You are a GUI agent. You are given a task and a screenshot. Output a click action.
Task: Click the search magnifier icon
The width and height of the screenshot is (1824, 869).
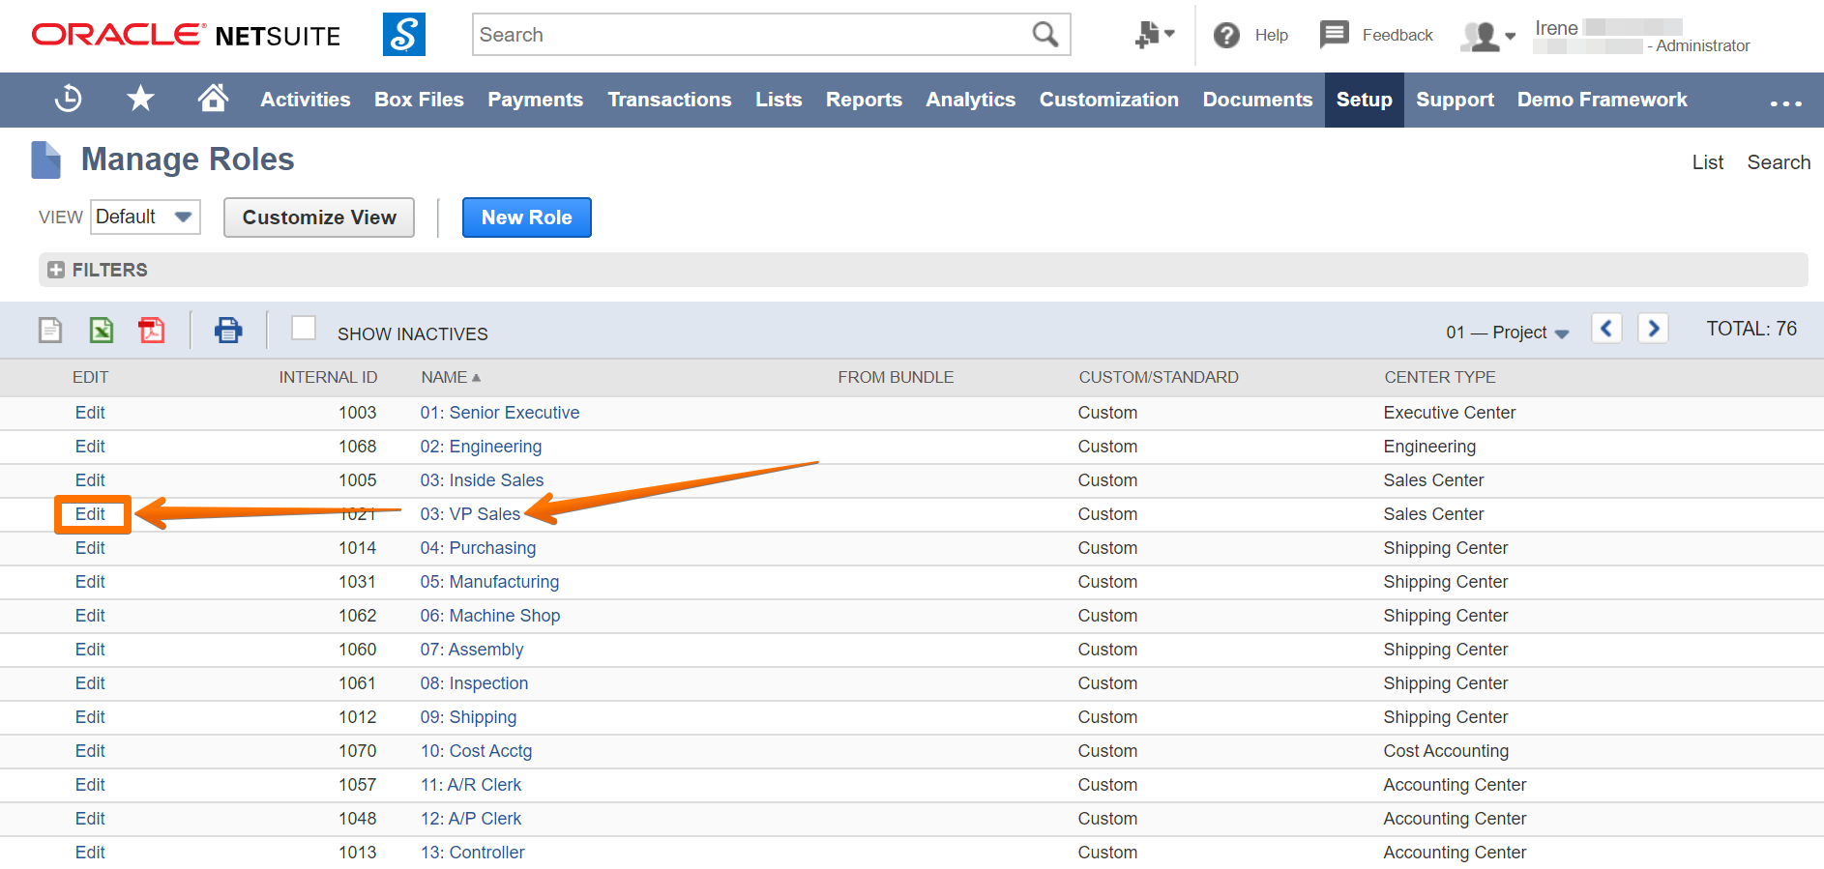click(x=1045, y=35)
